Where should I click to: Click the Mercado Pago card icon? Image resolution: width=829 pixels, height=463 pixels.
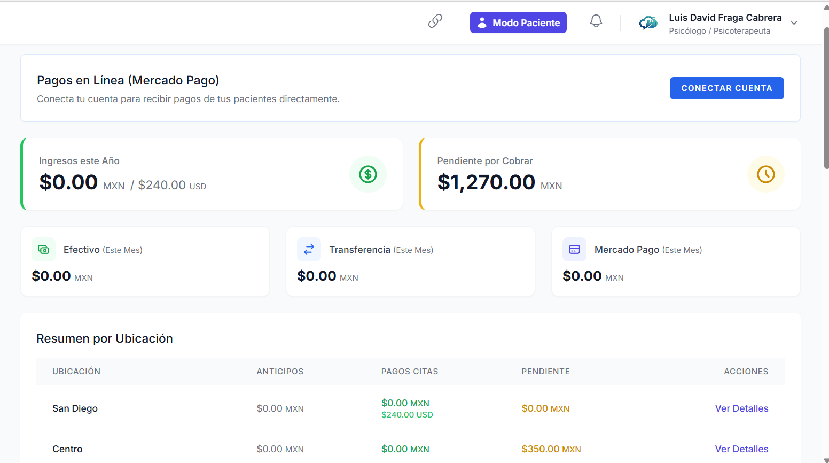[574, 250]
